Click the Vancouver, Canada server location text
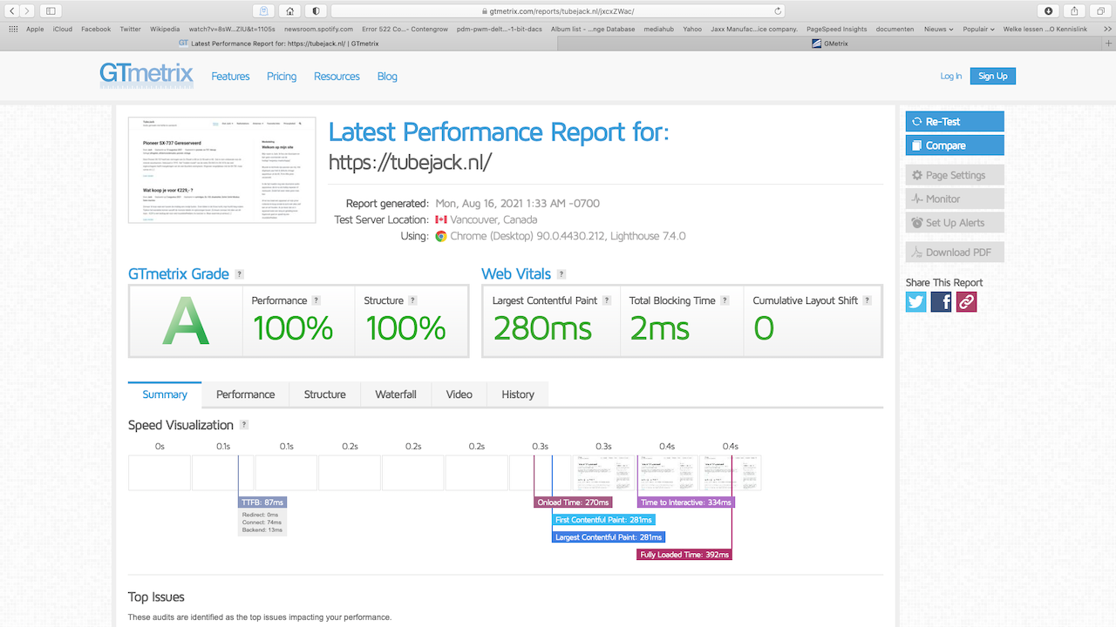The width and height of the screenshot is (1116, 627). (495, 220)
